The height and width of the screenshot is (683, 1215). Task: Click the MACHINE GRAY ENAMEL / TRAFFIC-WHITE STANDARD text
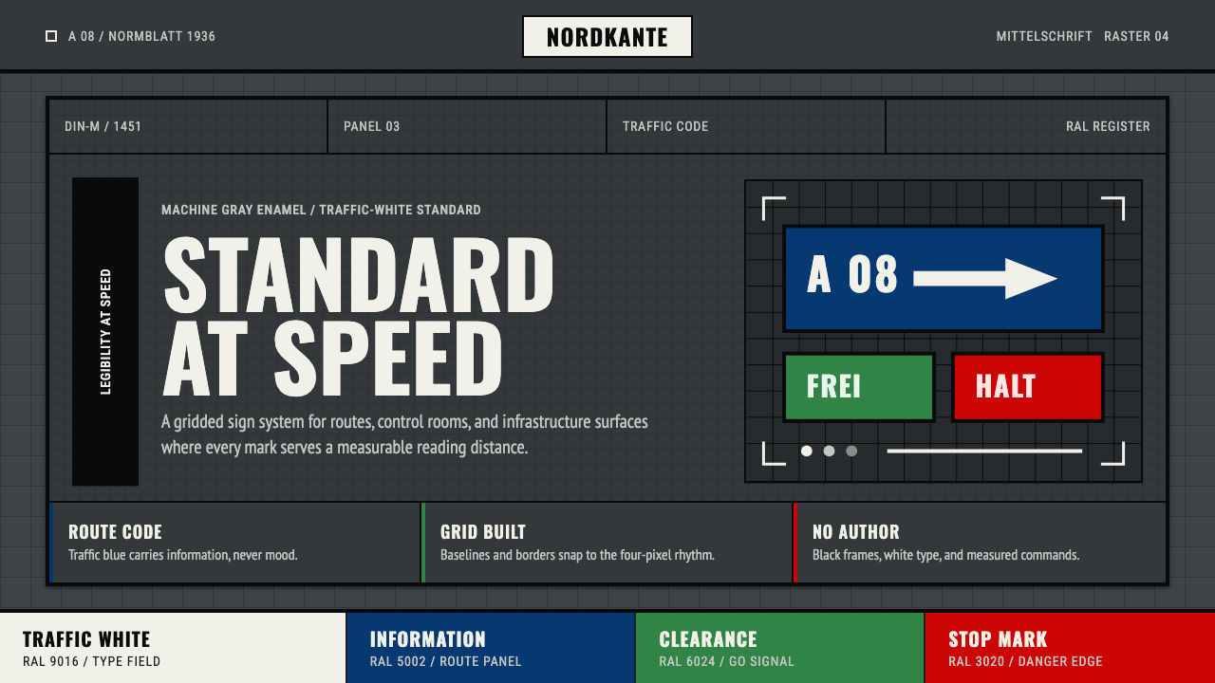(321, 210)
